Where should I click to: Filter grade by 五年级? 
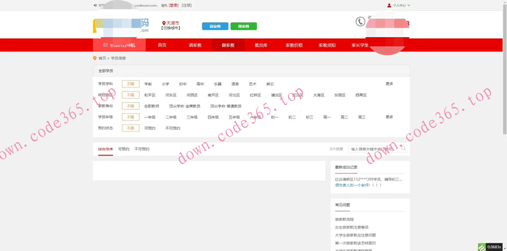click(234, 117)
